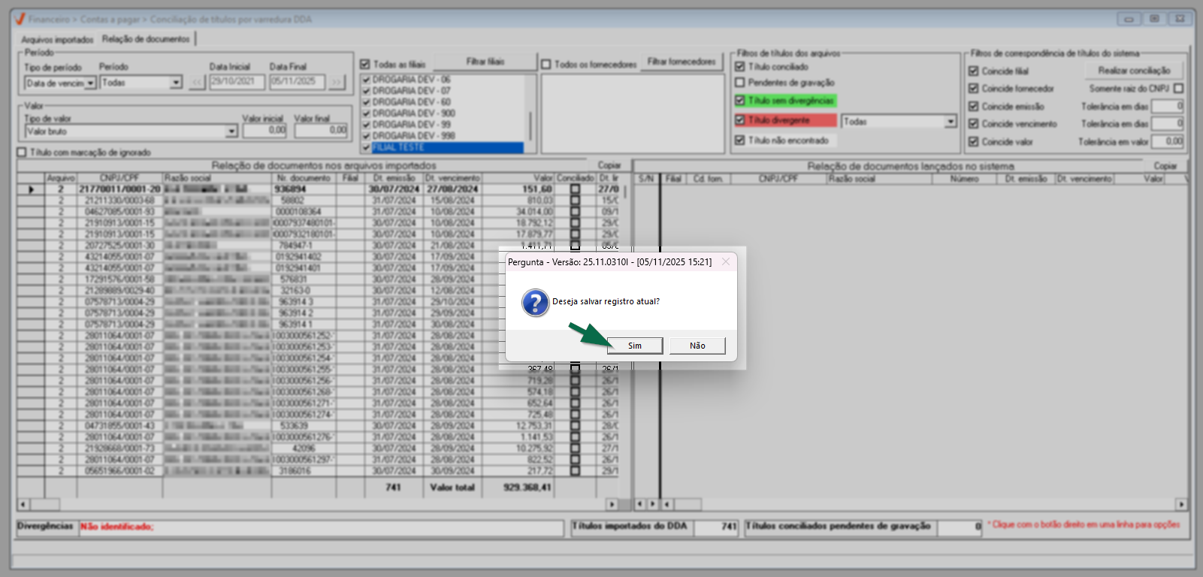Click the Cd. forn. column header
1203x577 pixels.
pos(709,179)
